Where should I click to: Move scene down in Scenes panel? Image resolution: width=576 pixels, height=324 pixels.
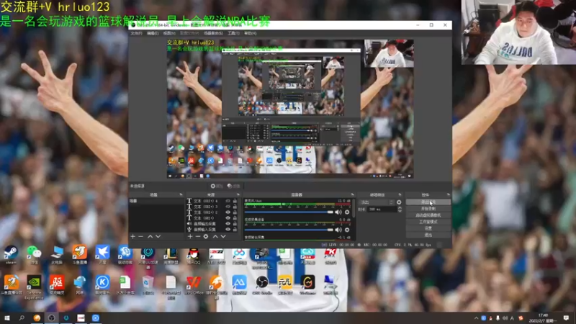158,237
